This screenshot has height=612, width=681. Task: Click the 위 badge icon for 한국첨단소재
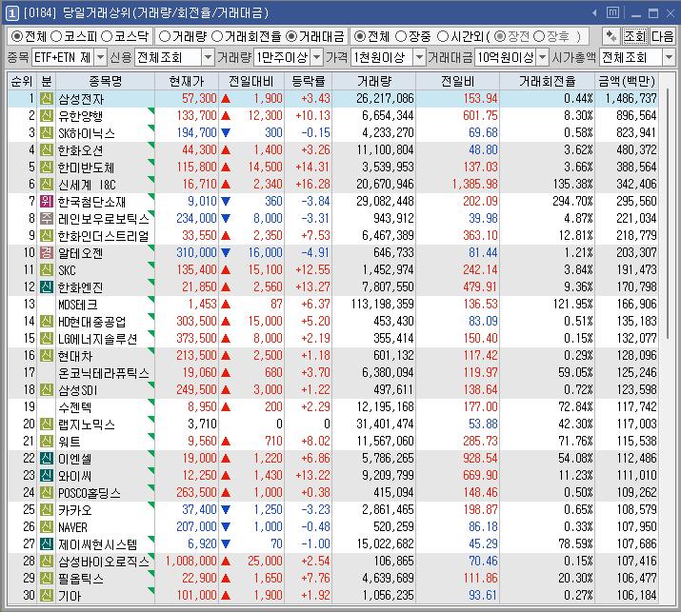click(x=47, y=202)
